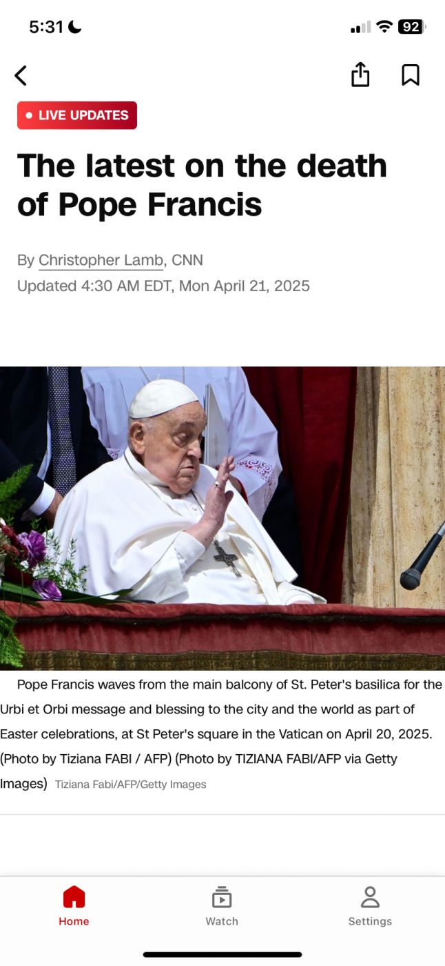Tap the red Home house icon
The width and height of the screenshot is (445, 966).
click(x=74, y=897)
